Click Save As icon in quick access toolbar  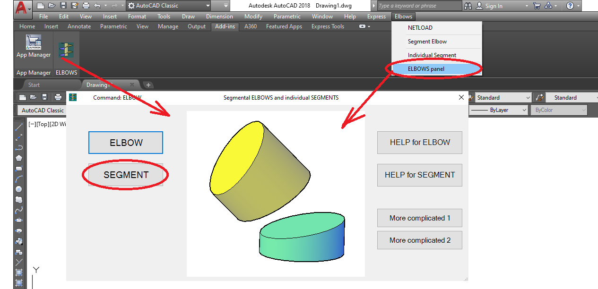[74, 6]
